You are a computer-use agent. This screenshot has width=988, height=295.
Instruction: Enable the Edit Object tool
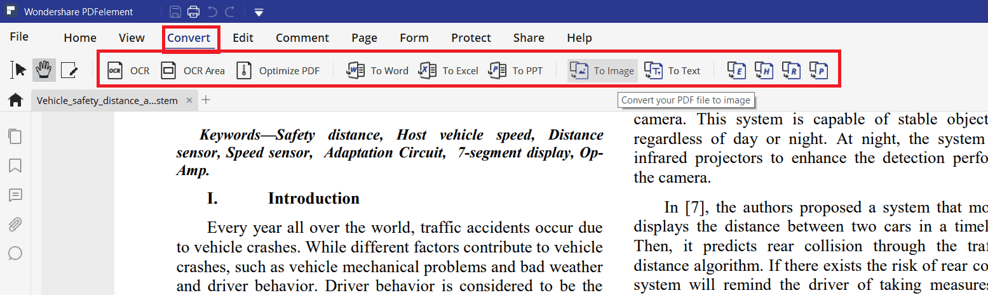(69, 70)
